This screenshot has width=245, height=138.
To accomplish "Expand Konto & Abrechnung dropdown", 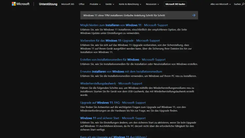I will click(x=130, y=4).
